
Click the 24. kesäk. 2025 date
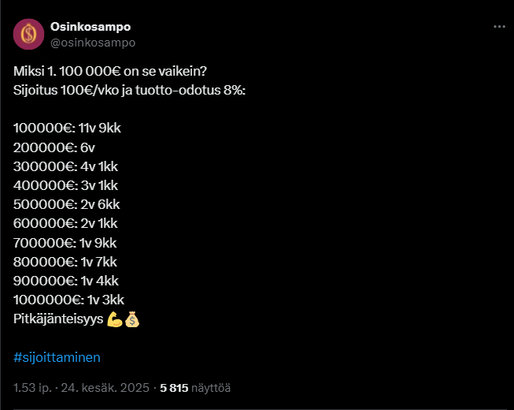105,388
